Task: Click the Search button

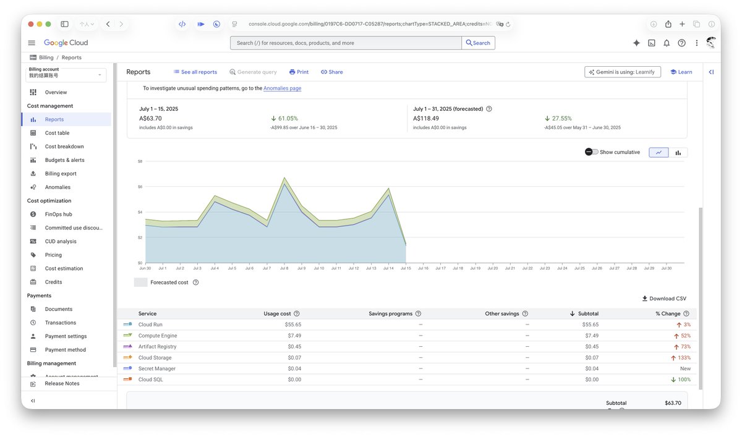Action: tap(478, 43)
